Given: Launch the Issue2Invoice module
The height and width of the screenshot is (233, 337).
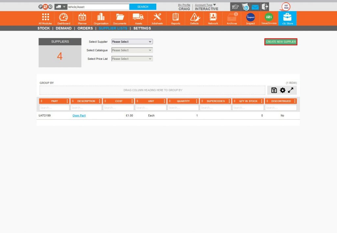Looking at the screenshot, I should coord(269,18).
